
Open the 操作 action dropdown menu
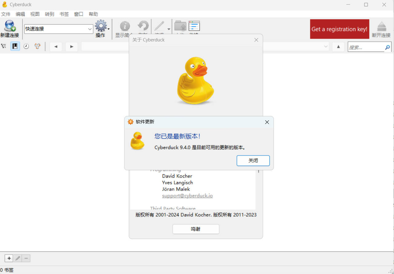point(101,27)
